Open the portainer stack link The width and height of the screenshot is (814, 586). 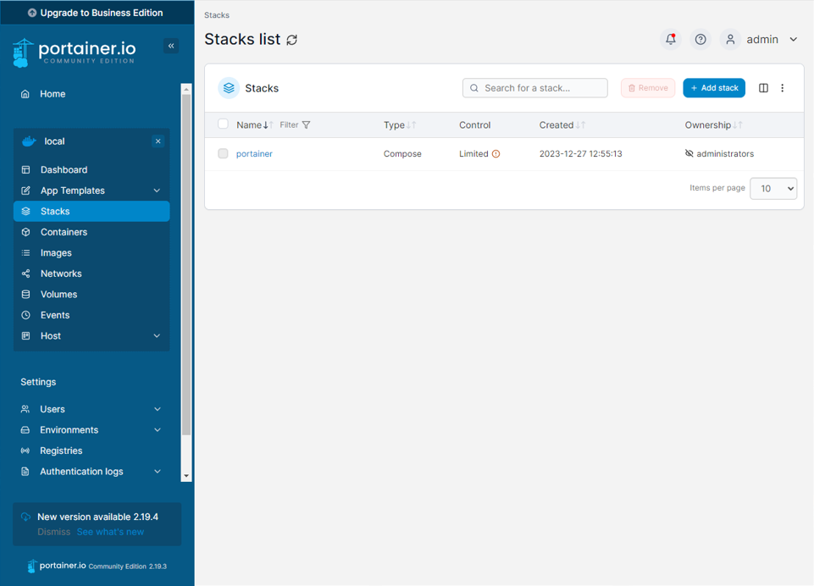coord(254,153)
